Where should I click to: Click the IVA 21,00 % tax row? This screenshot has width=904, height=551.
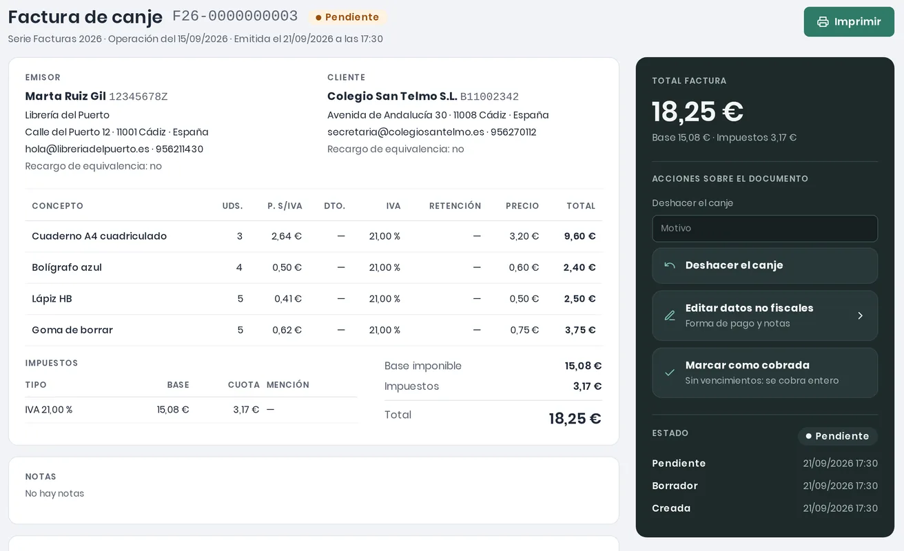click(191, 410)
